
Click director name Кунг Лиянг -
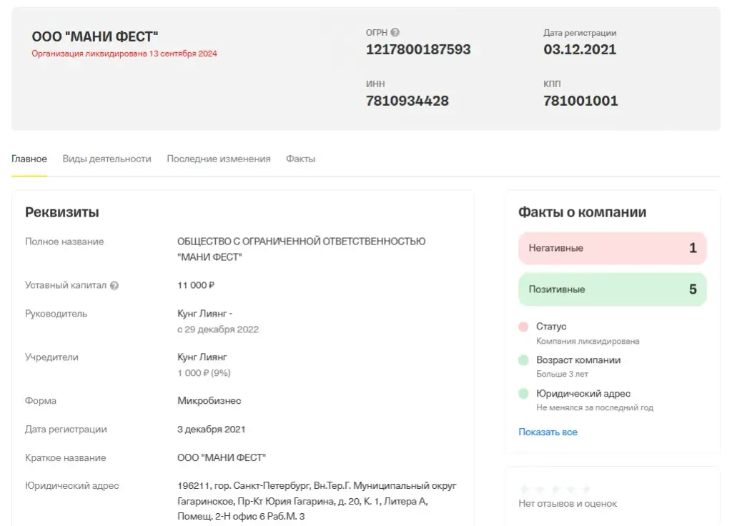tap(204, 313)
